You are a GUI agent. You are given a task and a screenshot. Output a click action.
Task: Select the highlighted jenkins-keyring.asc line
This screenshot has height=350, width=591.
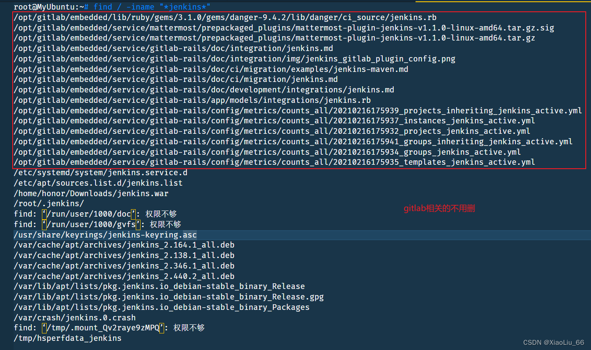tap(105, 235)
